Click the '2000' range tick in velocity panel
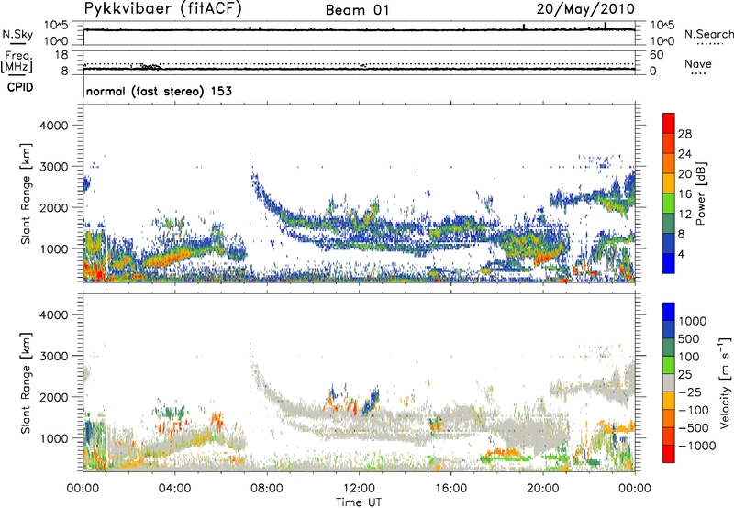This screenshot has height=508, width=734. click(x=53, y=397)
